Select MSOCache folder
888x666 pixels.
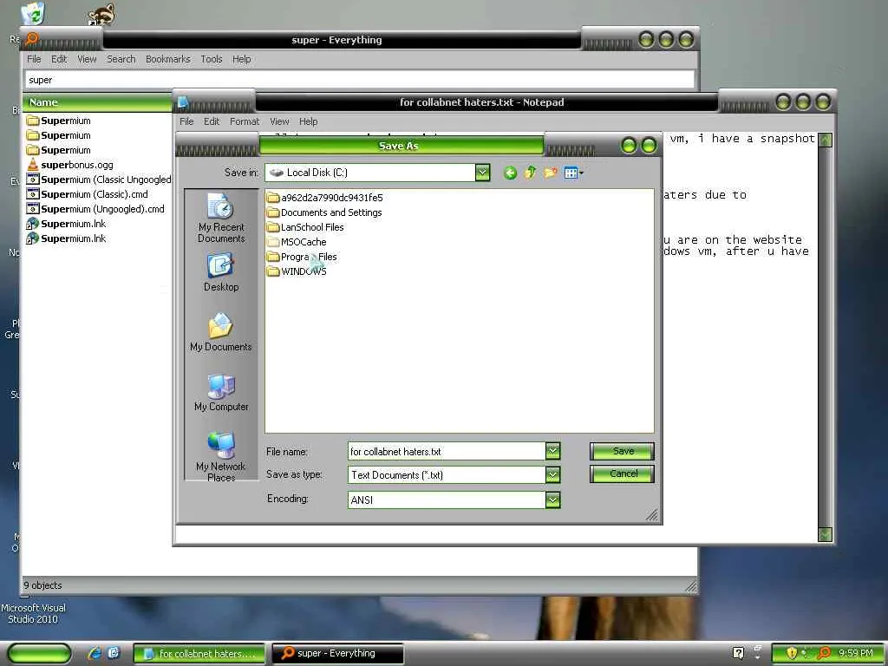(297, 242)
